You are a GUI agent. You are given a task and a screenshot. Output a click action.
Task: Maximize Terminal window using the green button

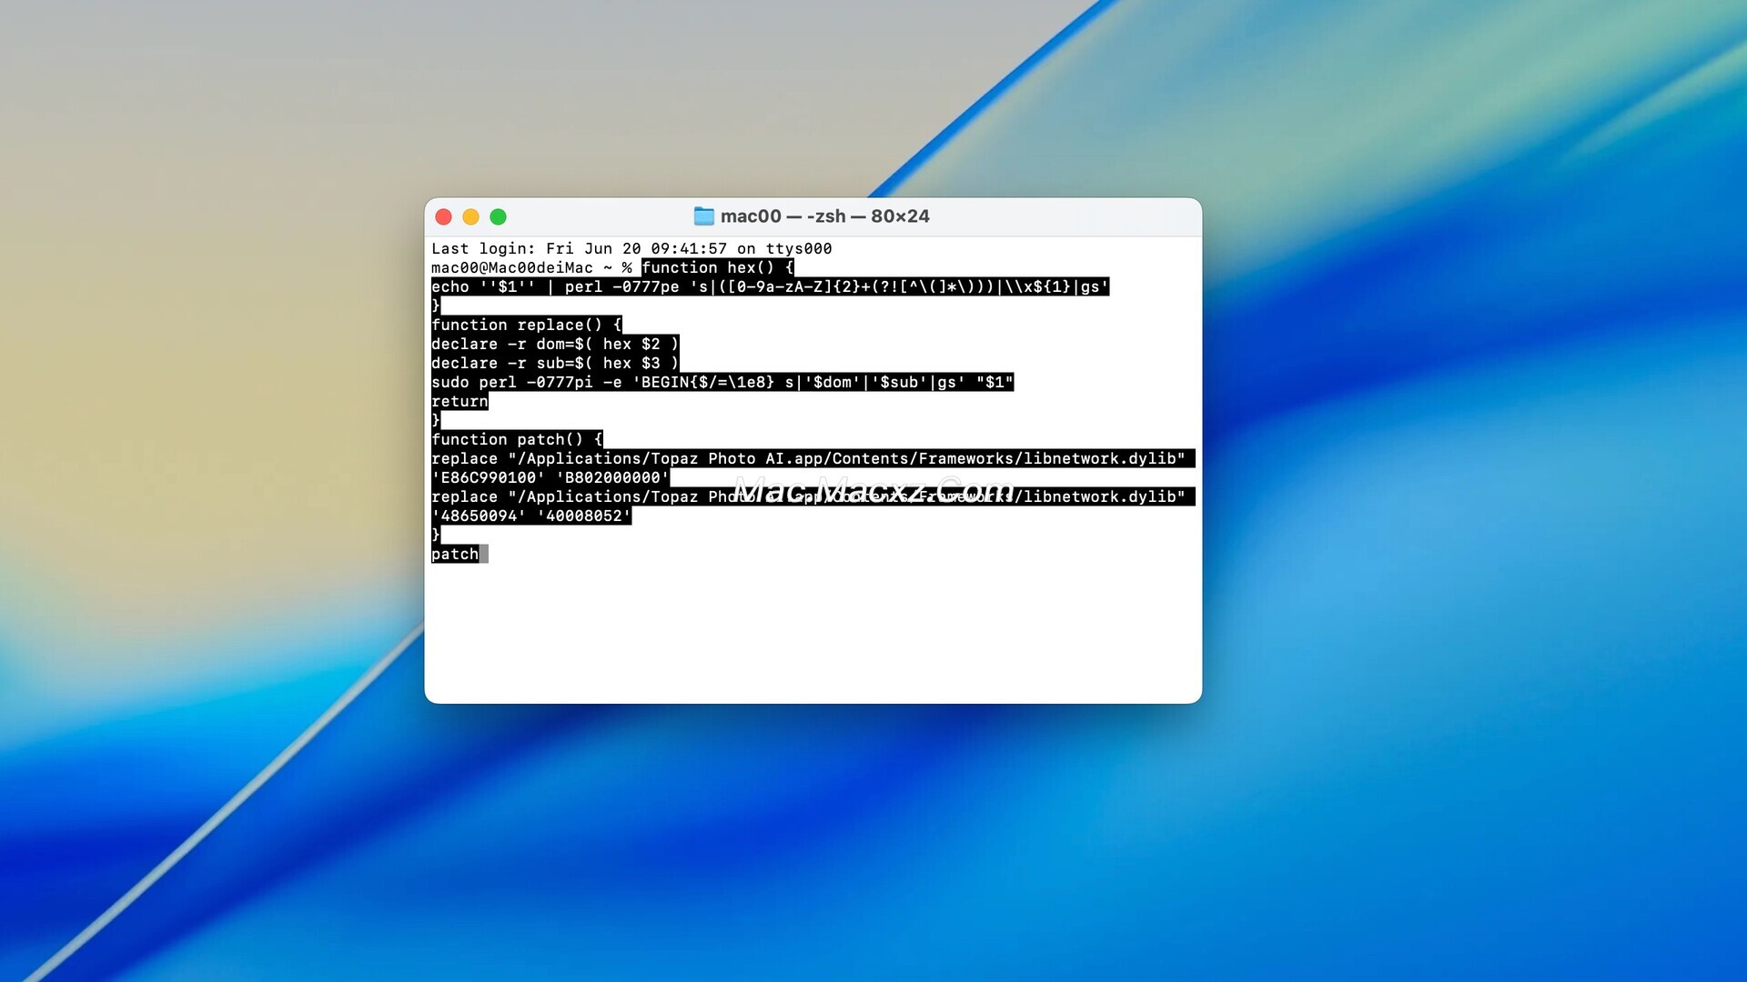coord(498,216)
